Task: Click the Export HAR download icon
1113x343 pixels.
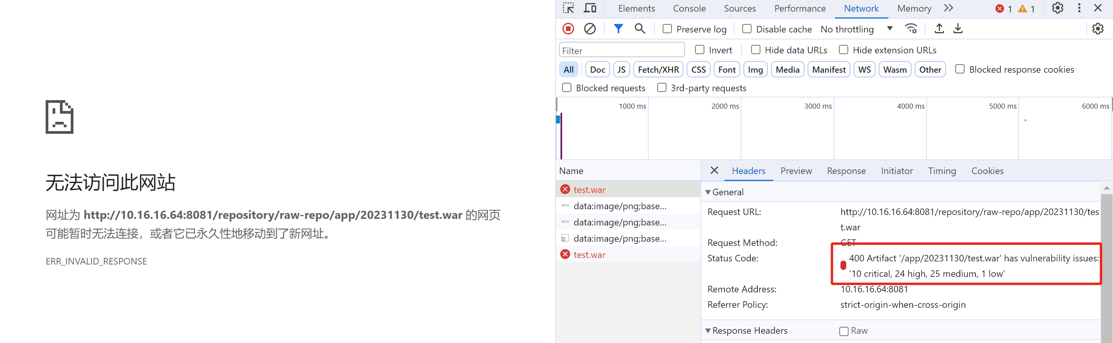Action: pos(958,29)
